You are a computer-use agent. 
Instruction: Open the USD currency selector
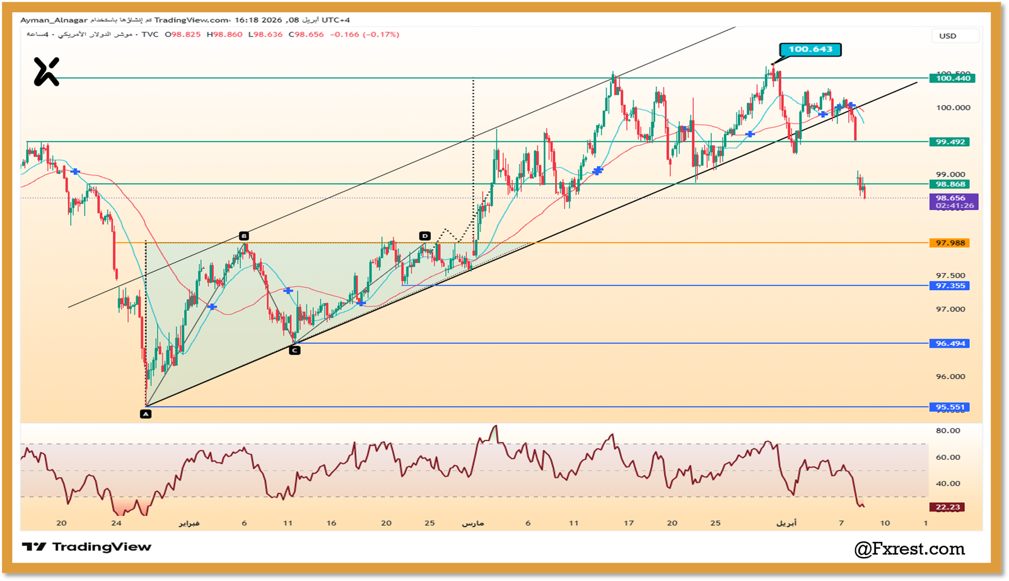948,36
